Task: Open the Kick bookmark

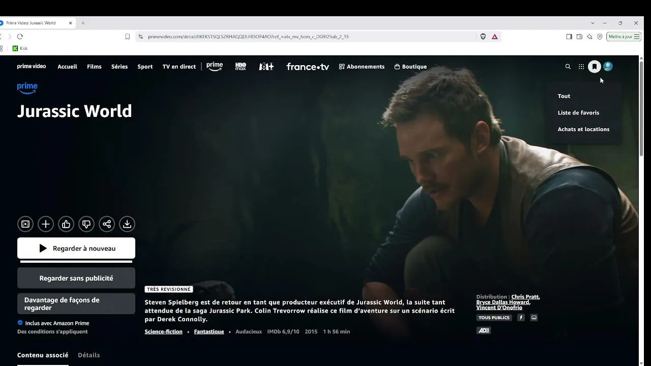Action: tap(20, 48)
